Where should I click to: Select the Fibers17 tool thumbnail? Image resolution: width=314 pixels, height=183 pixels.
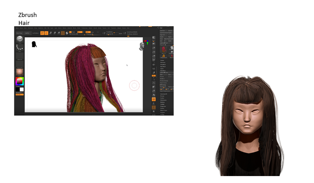(163, 50)
